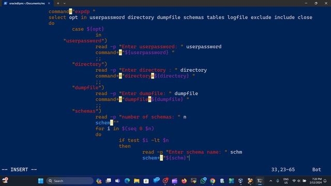
Task: Open Copilot icon next to Search
Action: tap(99, 181)
